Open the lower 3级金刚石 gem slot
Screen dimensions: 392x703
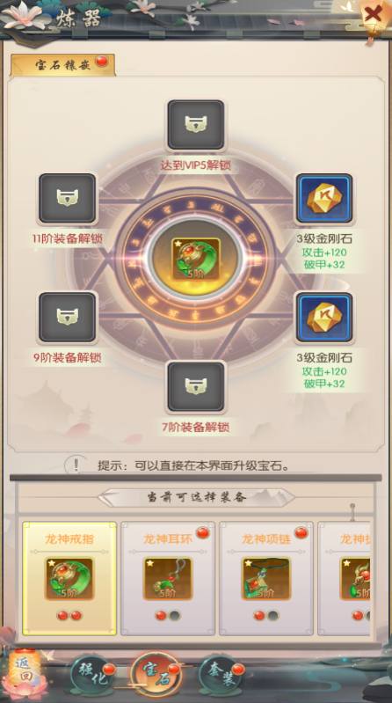pos(324,317)
